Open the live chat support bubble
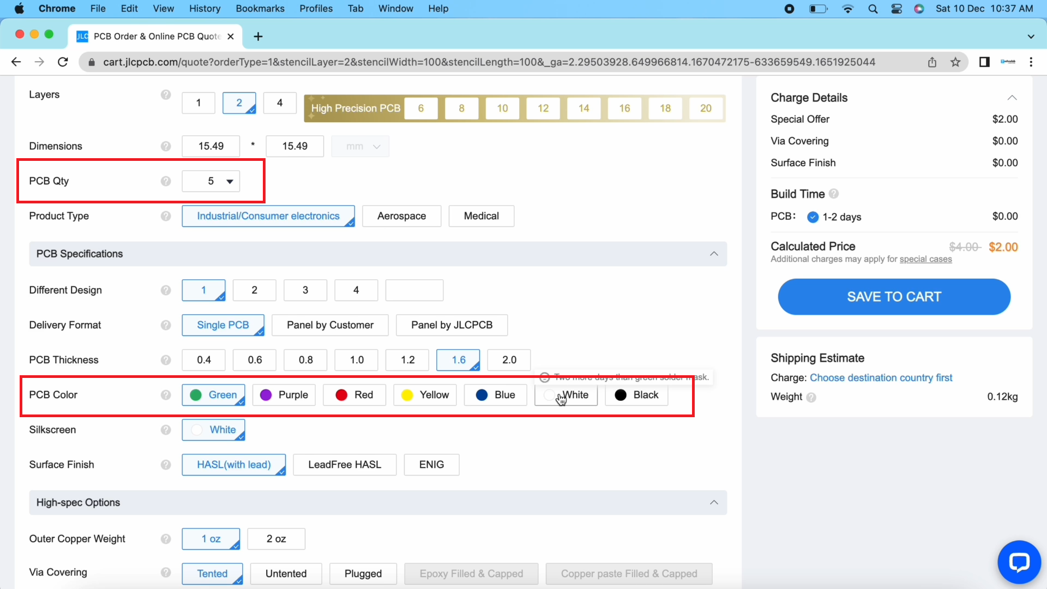Image resolution: width=1047 pixels, height=589 pixels. coord(1019,562)
